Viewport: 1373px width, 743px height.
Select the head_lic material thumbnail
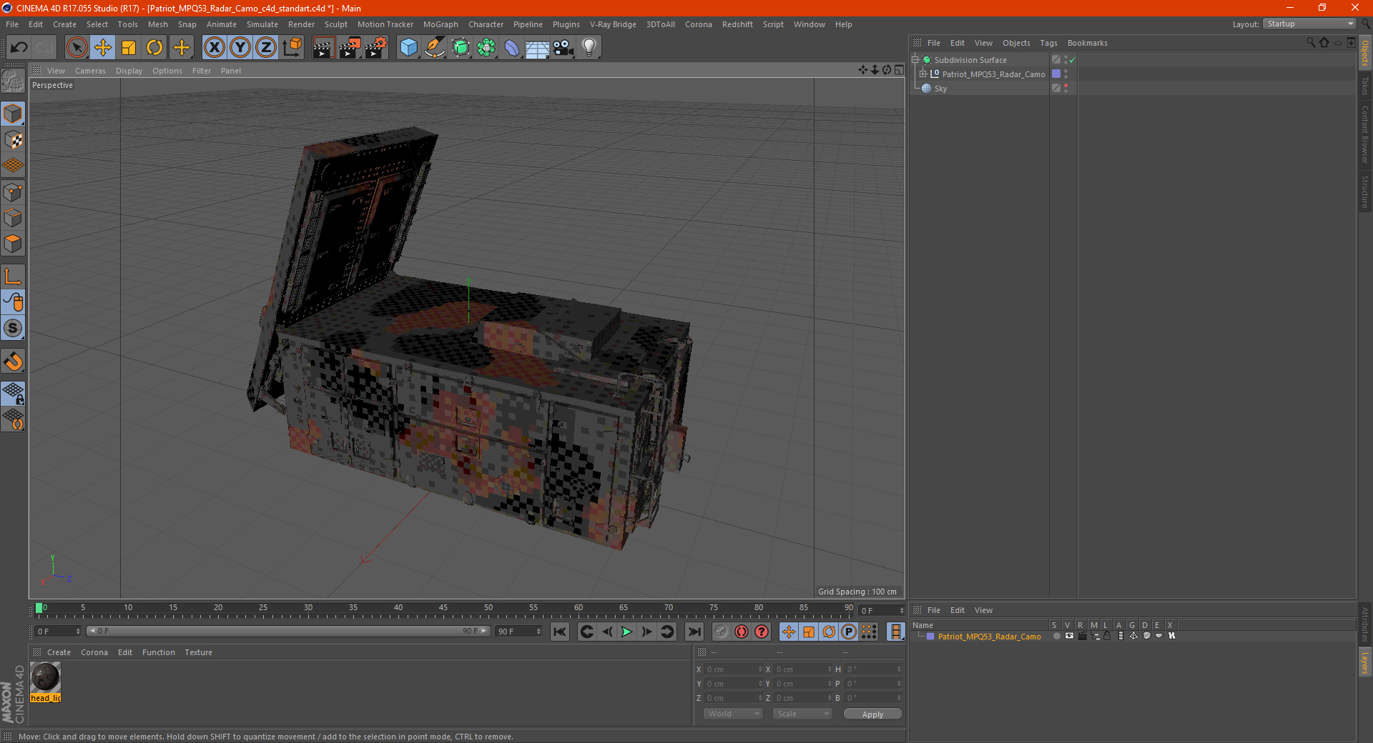click(45, 677)
